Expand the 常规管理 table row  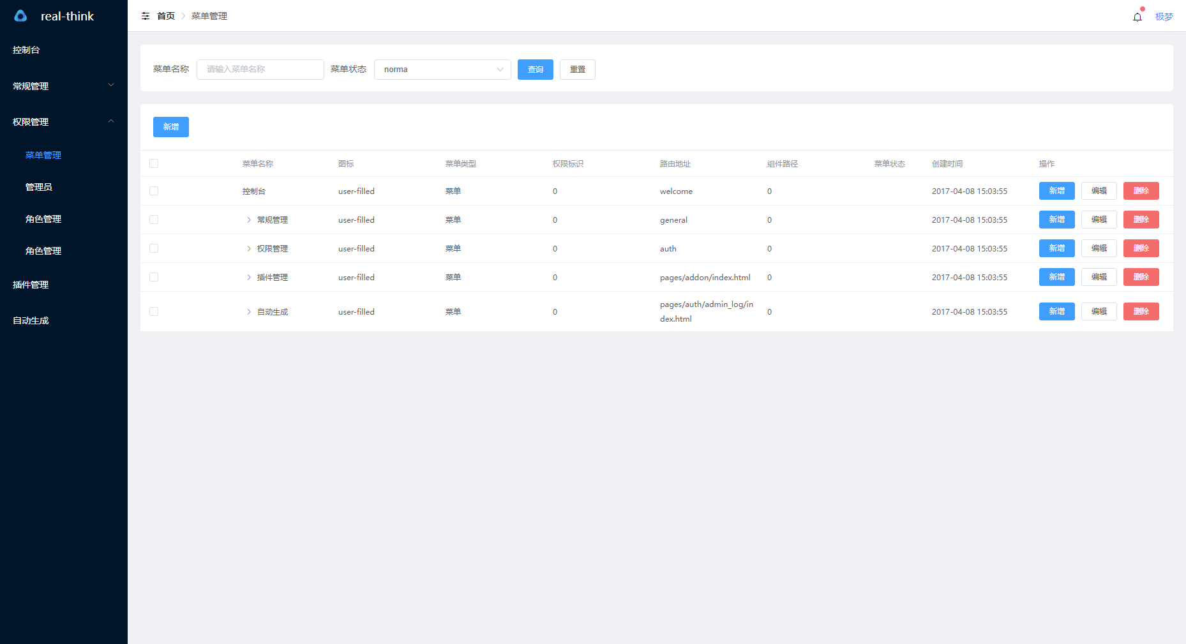[x=249, y=220]
